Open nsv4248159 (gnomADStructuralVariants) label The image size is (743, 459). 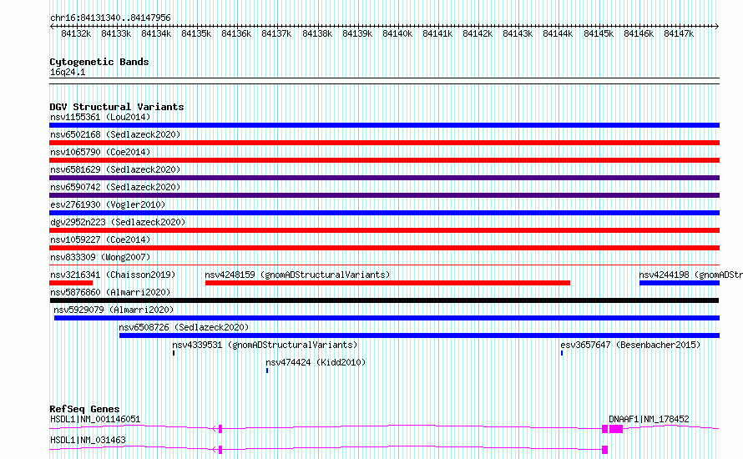pos(297,275)
